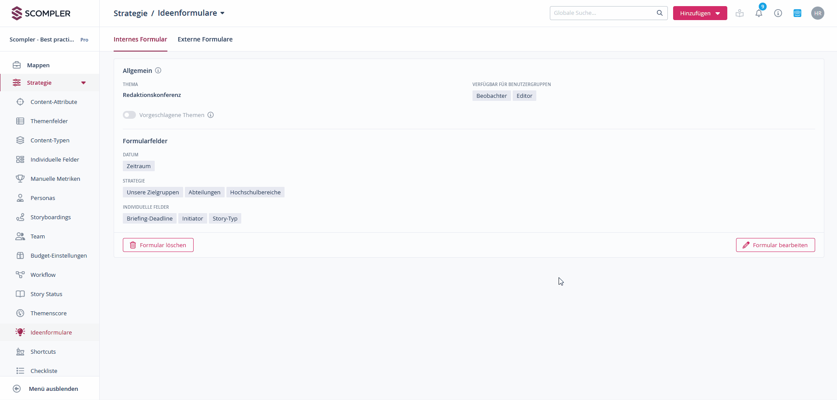This screenshot has height=400, width=837.
Task: Switch to the Externe Formulare tab
Action: click(x=205, y=39)
